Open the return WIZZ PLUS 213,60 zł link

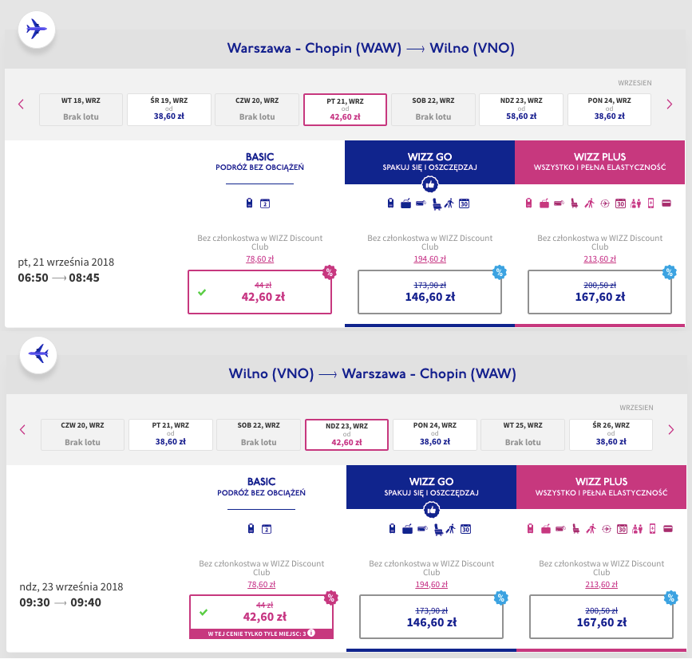coord(601,585)
